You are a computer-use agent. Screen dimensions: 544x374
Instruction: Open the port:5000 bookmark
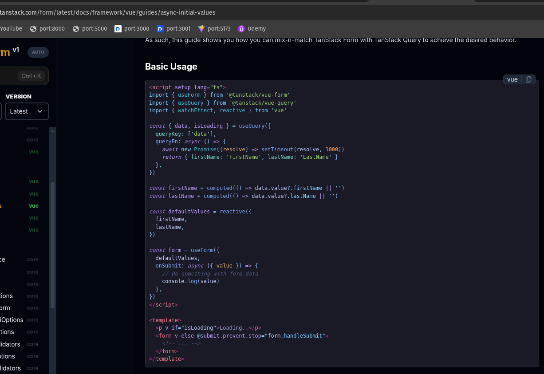tap(90, 29)
